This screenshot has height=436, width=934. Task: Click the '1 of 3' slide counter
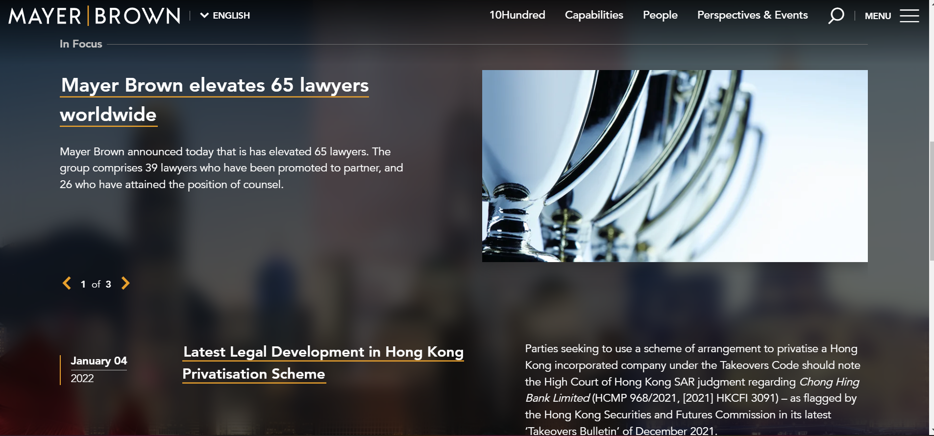coord(96,284)
